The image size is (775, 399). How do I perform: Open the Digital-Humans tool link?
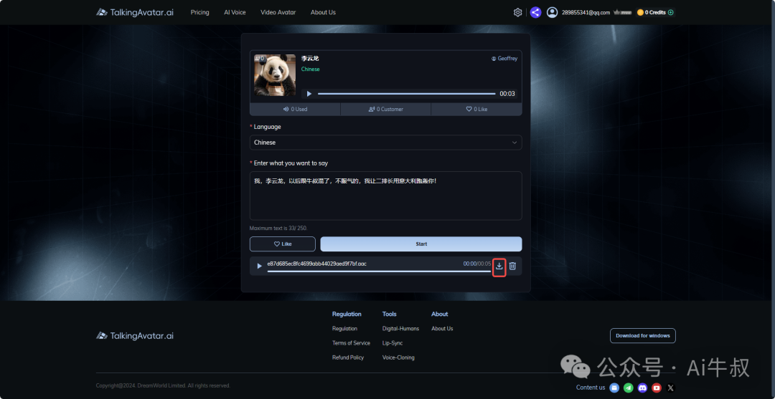400,329
